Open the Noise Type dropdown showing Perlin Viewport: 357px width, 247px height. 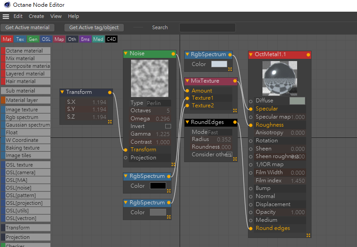click(158, 103)
